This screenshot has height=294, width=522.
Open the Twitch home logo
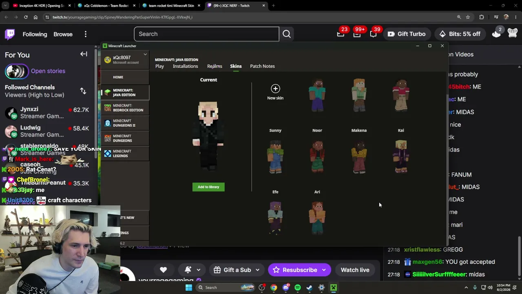10,34
